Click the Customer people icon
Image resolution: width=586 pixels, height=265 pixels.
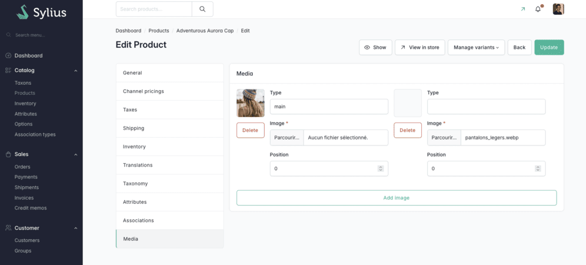(8, 228)
